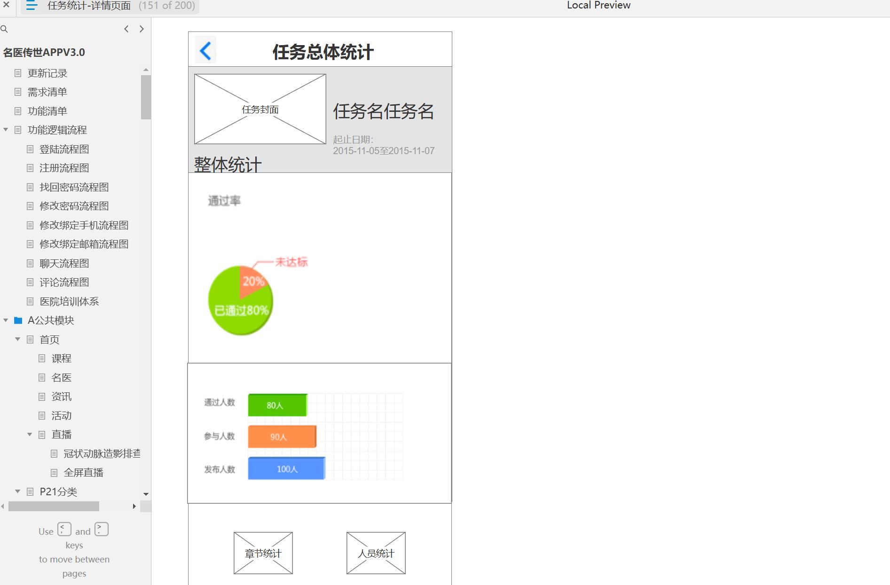Go to next page with right chevron
The height and width of the screenshot is (585, 890).
142,29
